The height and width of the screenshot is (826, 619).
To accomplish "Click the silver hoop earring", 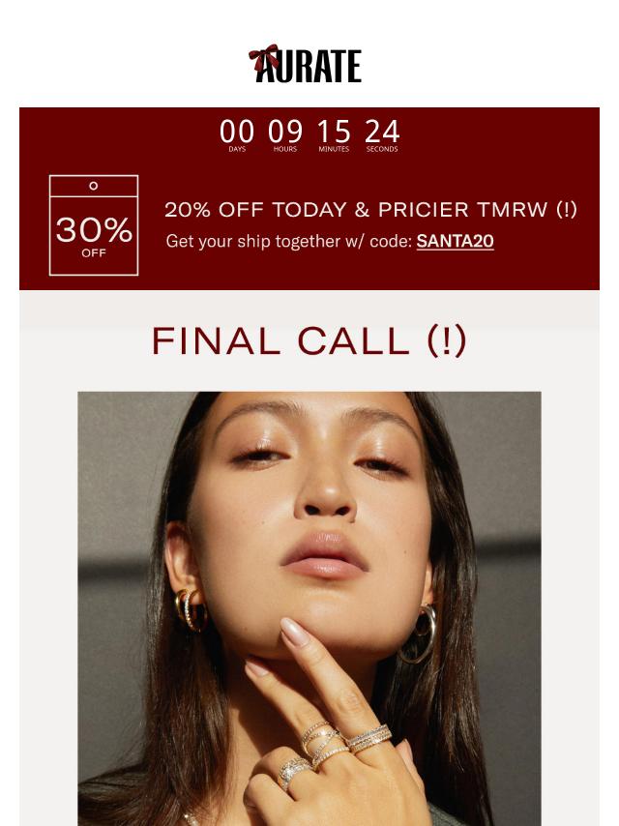I will [419, 634].
